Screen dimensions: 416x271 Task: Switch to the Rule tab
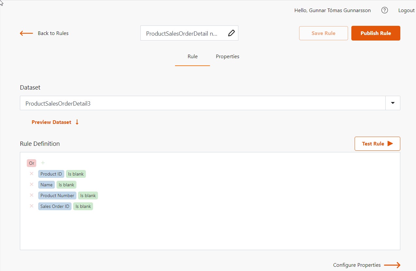193,57
